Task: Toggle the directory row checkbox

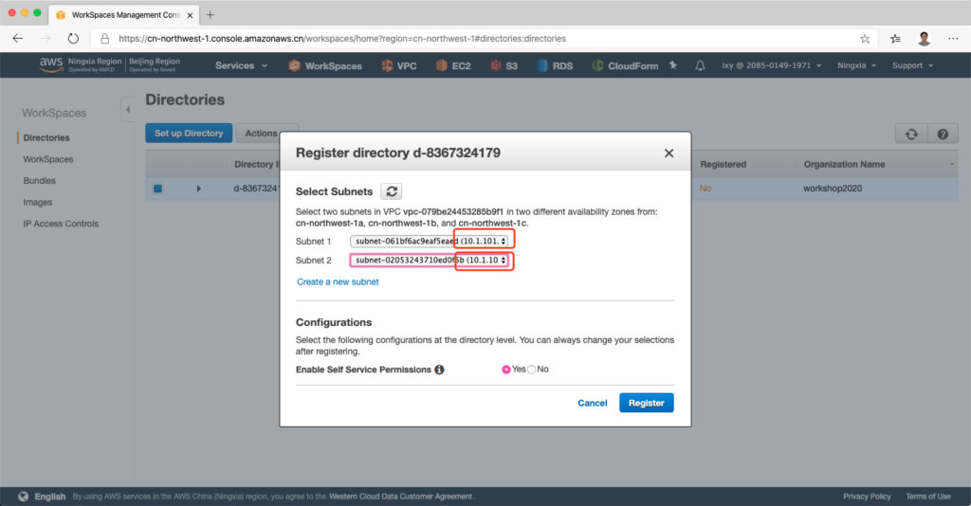Action: pyautogui.click(x=157, y=189)
